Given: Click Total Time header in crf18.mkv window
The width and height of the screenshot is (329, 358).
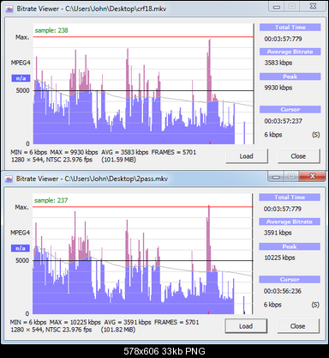Looking at the screenshot, I should point(290,27).
